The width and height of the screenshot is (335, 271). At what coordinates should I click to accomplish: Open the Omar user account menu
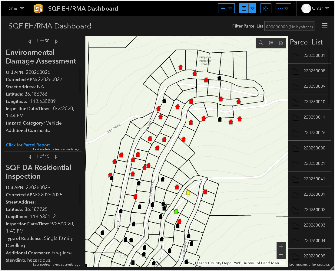point(315,8)
